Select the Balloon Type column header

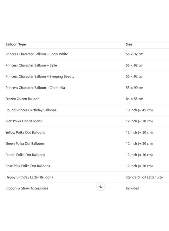[x=16, y=44]
